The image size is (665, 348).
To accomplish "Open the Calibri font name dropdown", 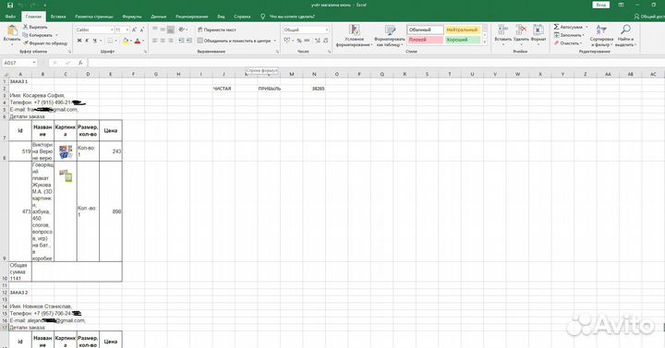I will click(x=112, y=30).
